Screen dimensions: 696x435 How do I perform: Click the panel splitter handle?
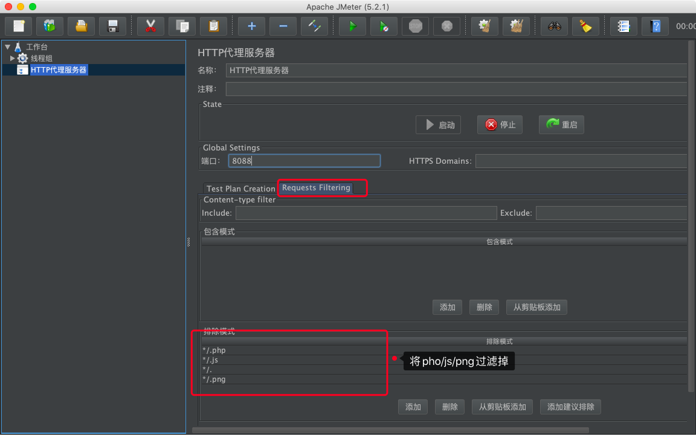(188, 242)
